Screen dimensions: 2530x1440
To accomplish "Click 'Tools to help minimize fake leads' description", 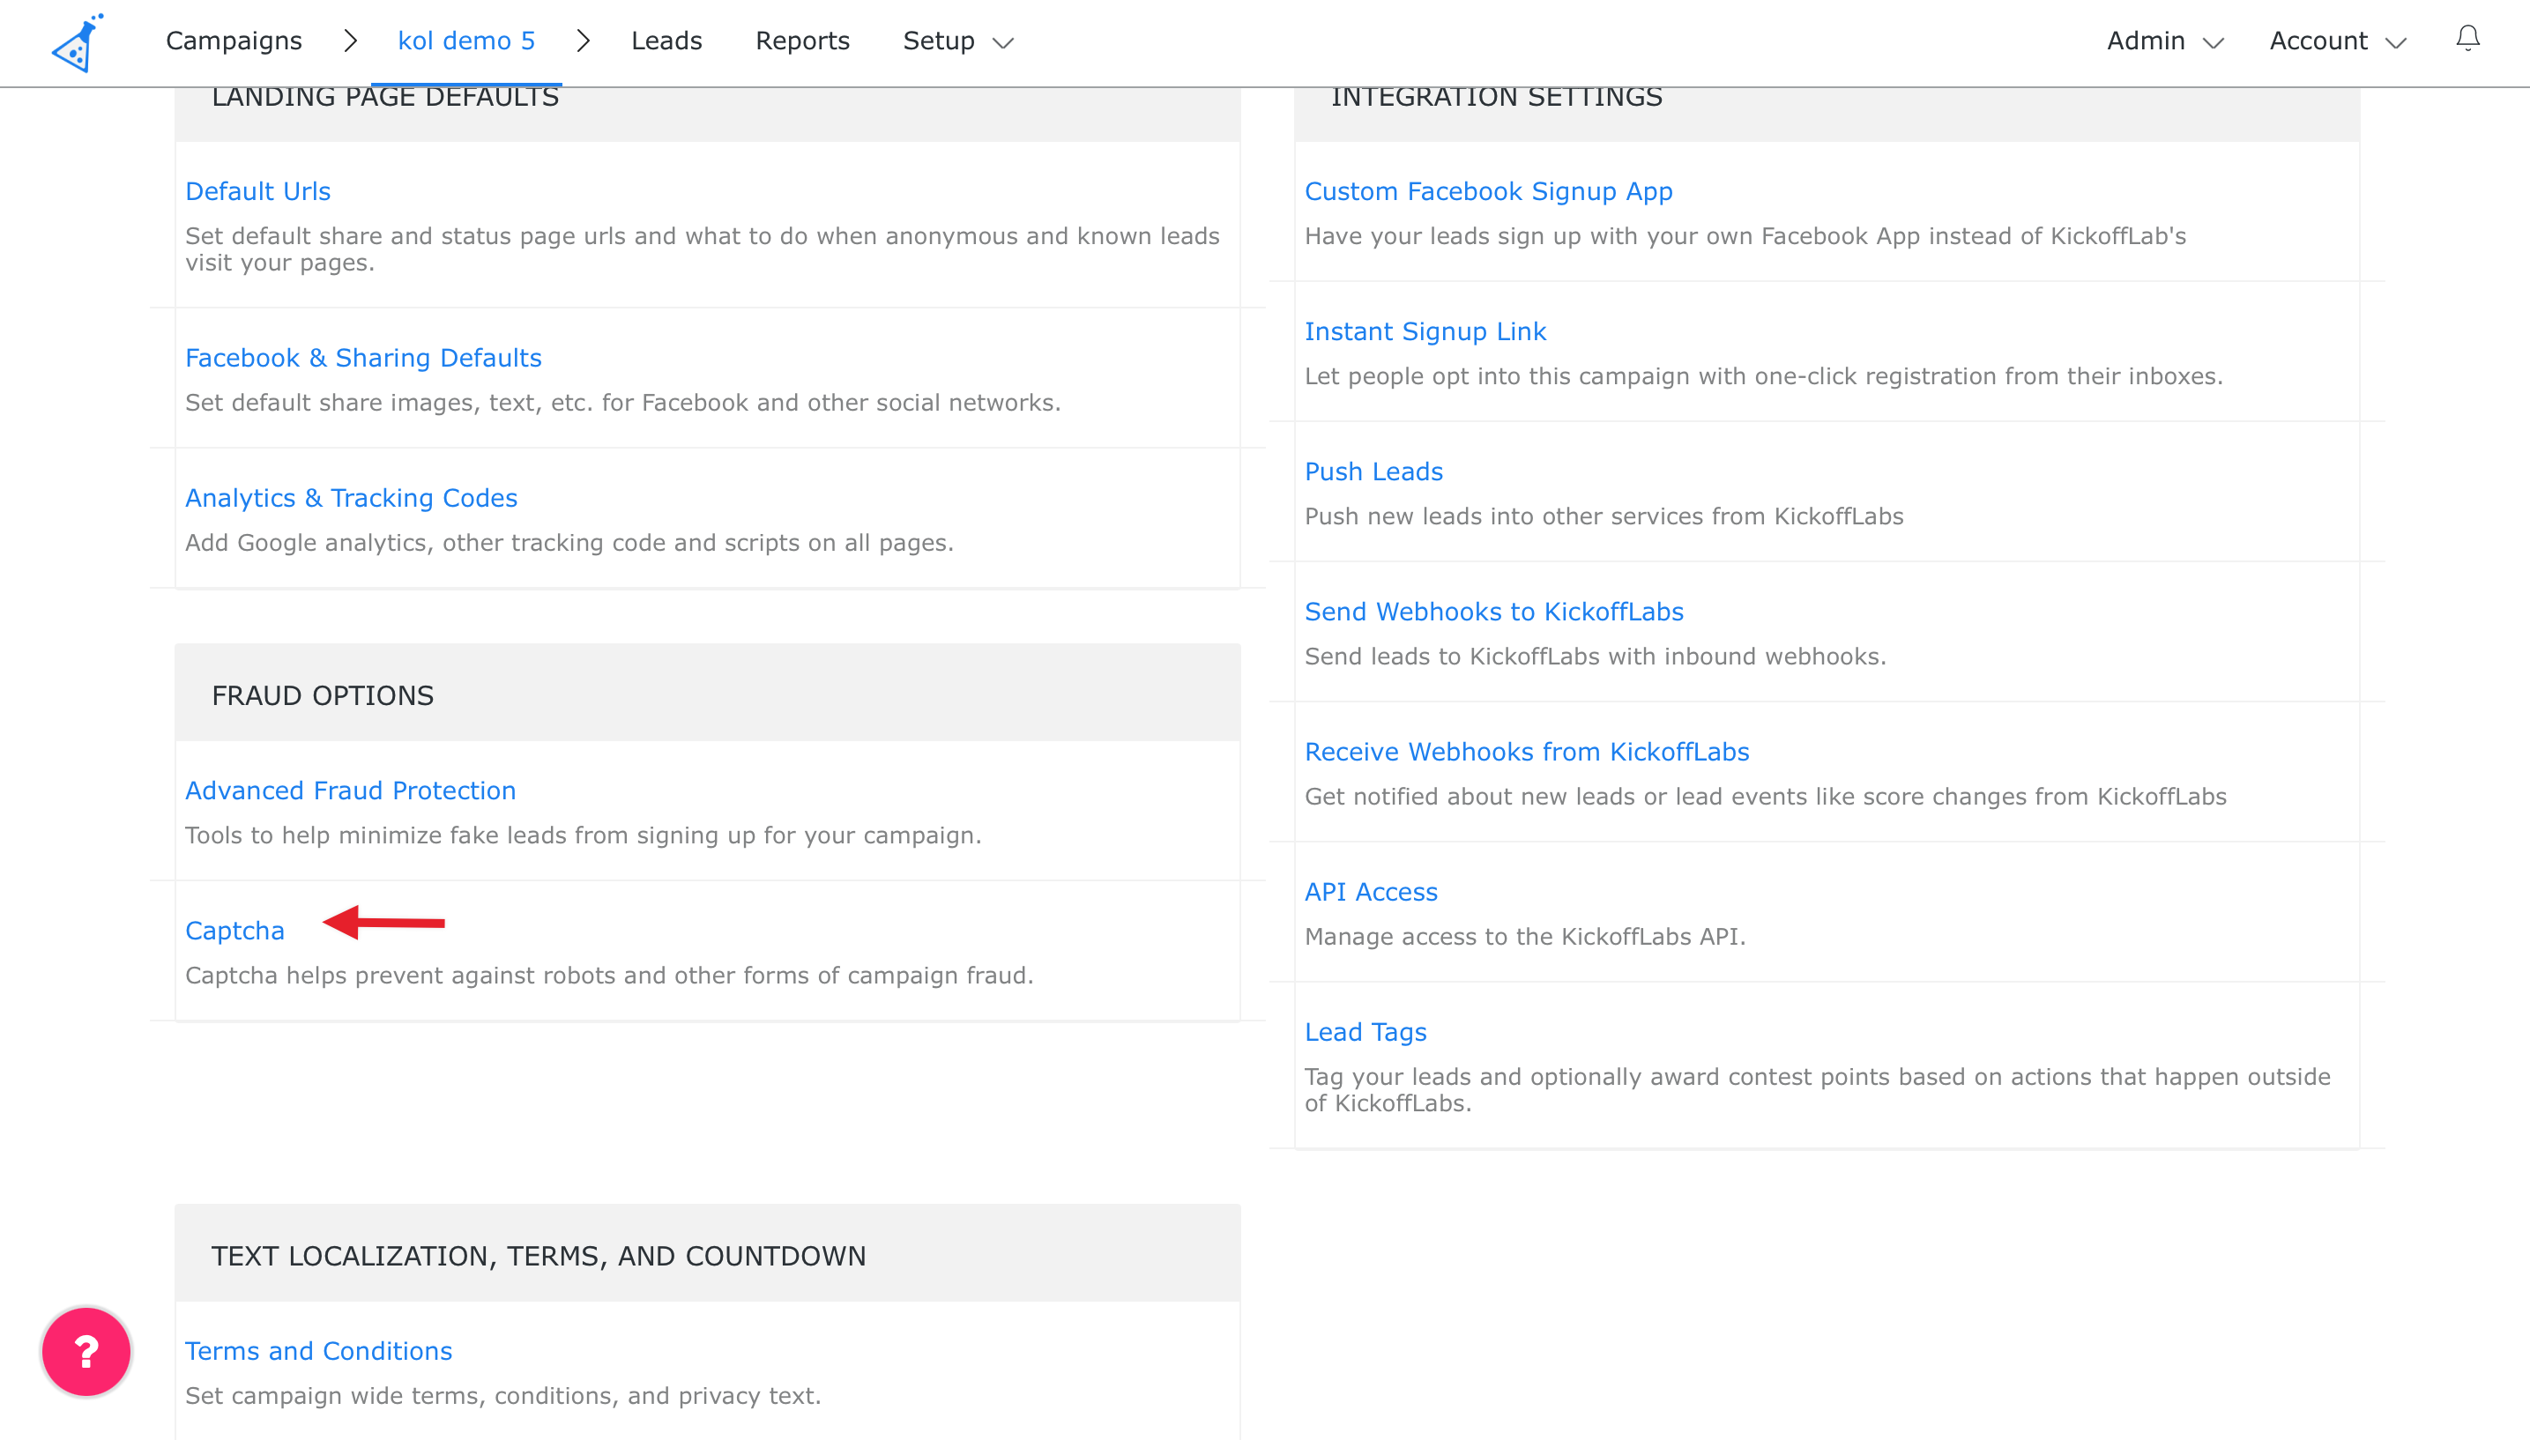I will coord(584,835).
